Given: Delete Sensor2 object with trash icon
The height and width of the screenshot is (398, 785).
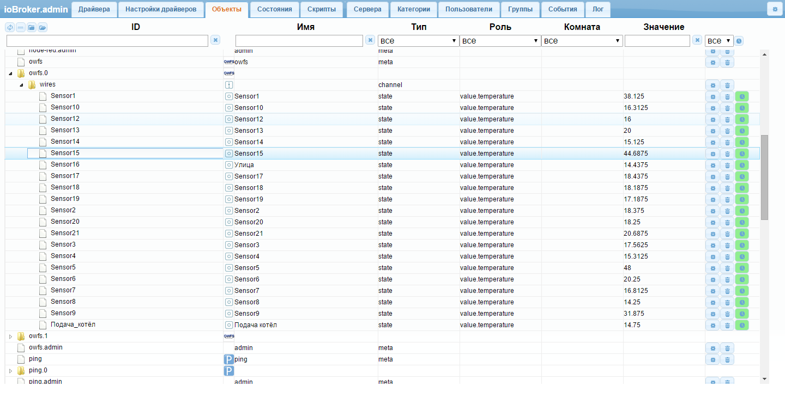Looking at the screenshot, I should pyautogui.click(x=727, y=211).
